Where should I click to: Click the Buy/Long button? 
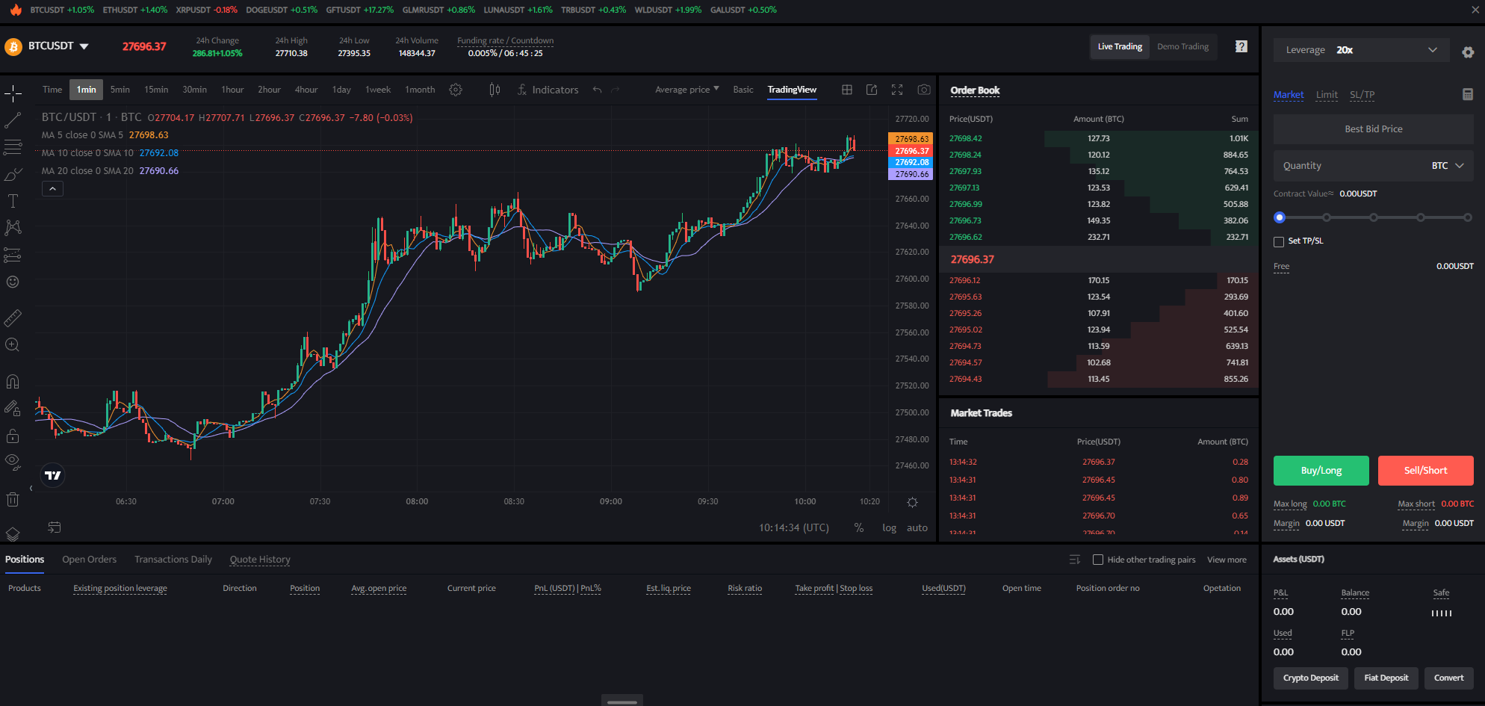click(1321, 471)
